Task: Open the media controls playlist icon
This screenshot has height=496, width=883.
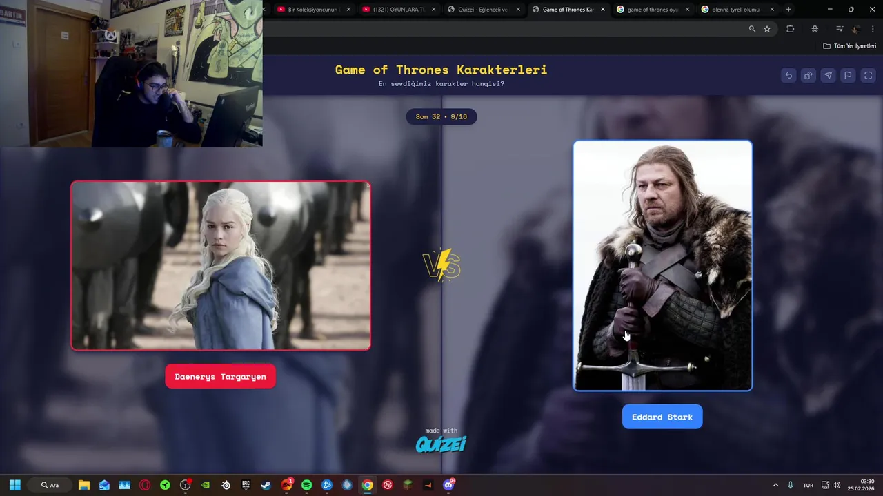Action: tap(840, 29)
